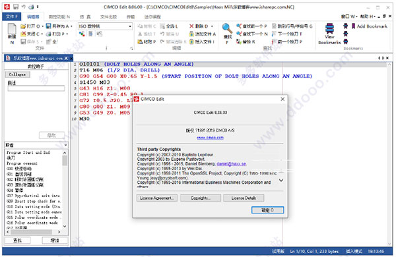Click the Undo arrow in quick access toolbar

pyautogui.click(x=24, y=7)
